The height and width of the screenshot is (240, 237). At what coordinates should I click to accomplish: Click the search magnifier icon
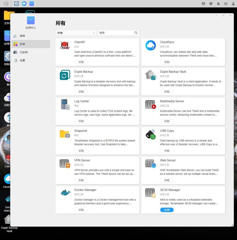coord(136,33)
